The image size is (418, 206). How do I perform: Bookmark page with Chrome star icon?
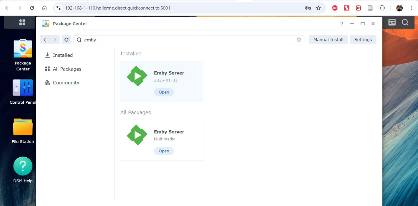pyautogui.click(x=318, y=8)
